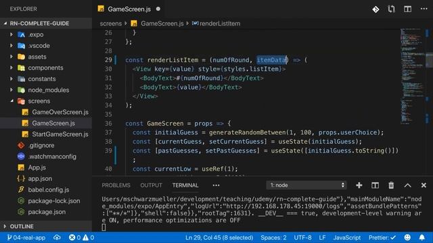Image resolution: width=433 pixels, height=243 pixels.
Task: Click .gitignore file icon
Action: click(21, 145)
